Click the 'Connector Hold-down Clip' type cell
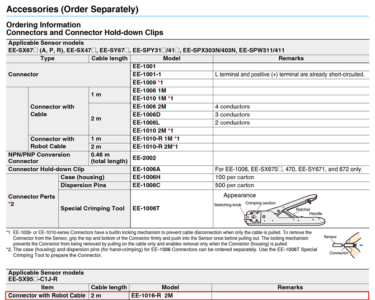The height and width of the screenshot is (300, 375). tap(68, 169)
